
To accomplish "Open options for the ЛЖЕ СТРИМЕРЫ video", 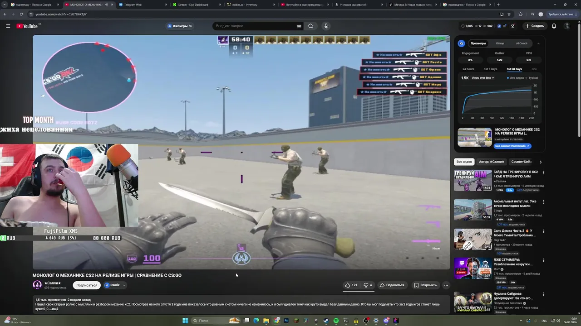I will coord(543,260).
